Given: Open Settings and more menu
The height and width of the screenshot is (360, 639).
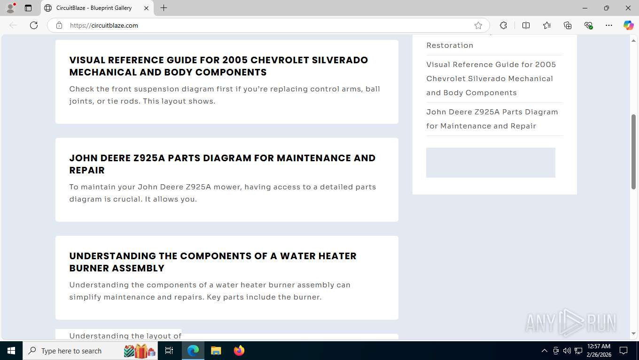Looking at the screenshot, I should [x=609, y=25].
